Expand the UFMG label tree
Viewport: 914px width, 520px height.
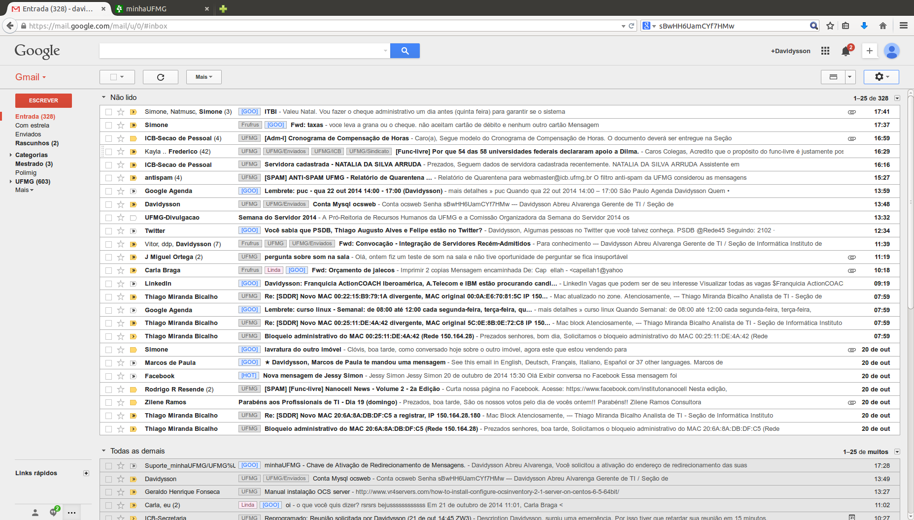[x=11, y=182]
